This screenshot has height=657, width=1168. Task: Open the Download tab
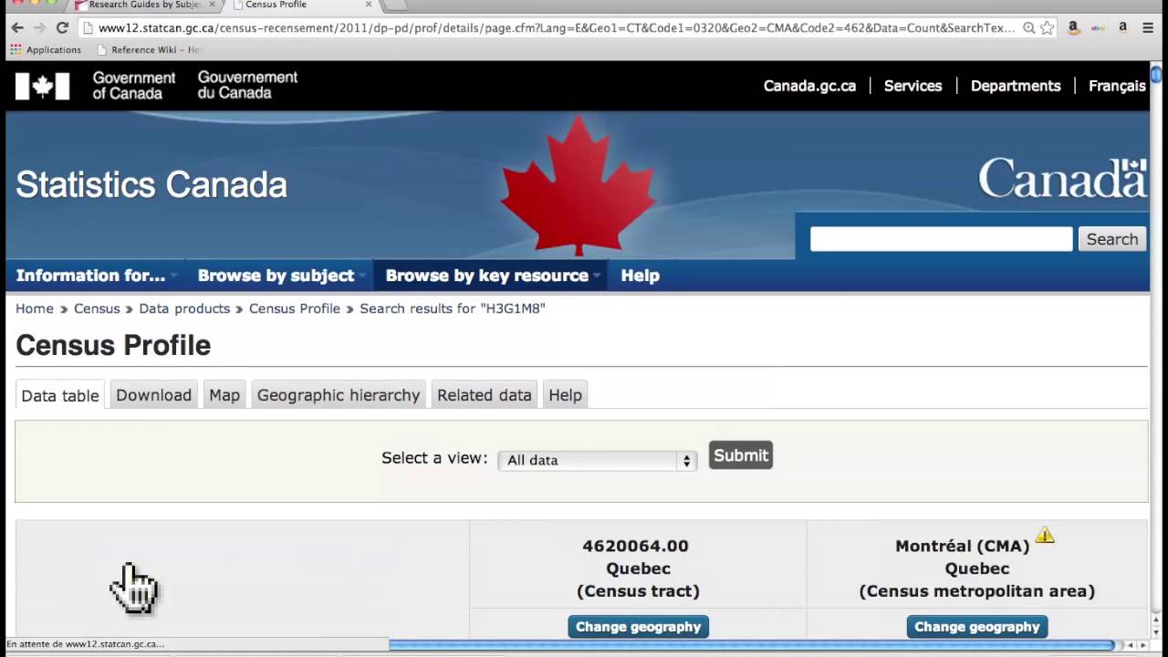click(x=153, y=395)
